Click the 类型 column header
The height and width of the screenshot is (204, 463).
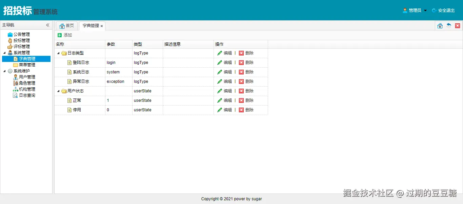tap(148, 44)
